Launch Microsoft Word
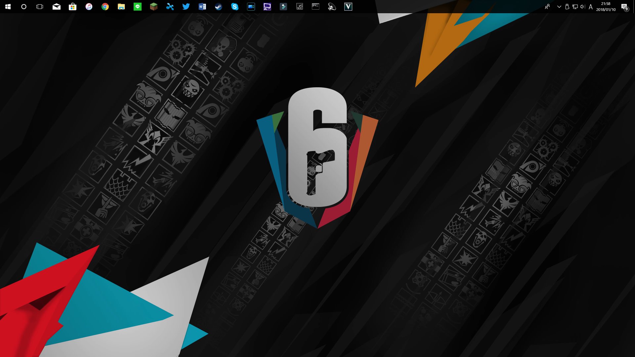Image resolution: width=635 pixels, height=357 pixels. [202, 7]
